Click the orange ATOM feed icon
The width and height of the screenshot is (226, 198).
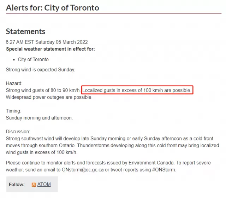[x=34, y=185]
